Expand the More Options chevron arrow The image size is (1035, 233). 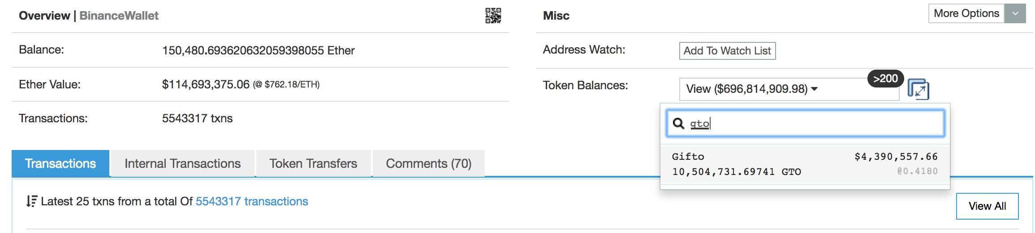click(x=1015, y=13)
